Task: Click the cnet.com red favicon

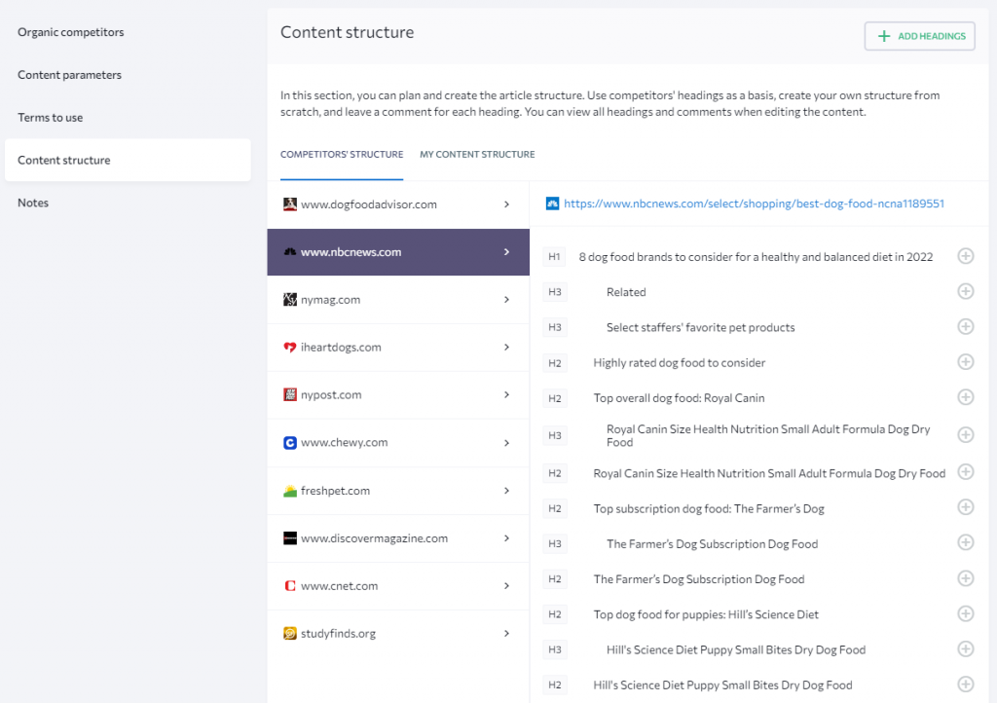Action: [x=290, y=586]
